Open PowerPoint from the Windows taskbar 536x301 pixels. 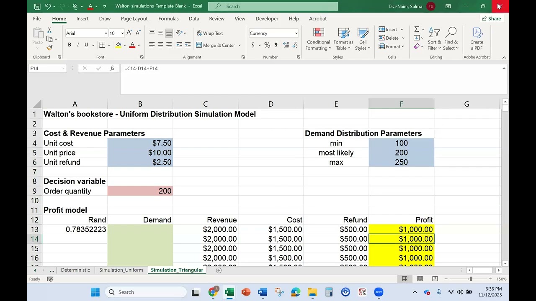(x=246, y=292)
